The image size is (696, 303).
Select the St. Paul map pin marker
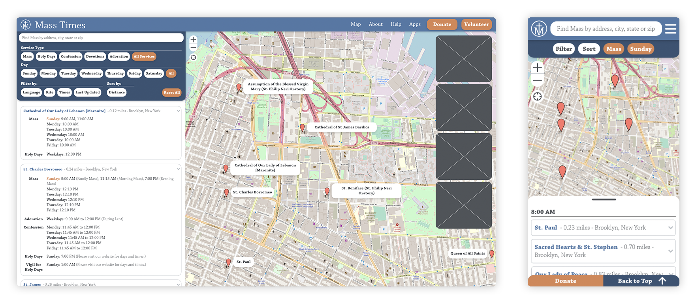228,262
